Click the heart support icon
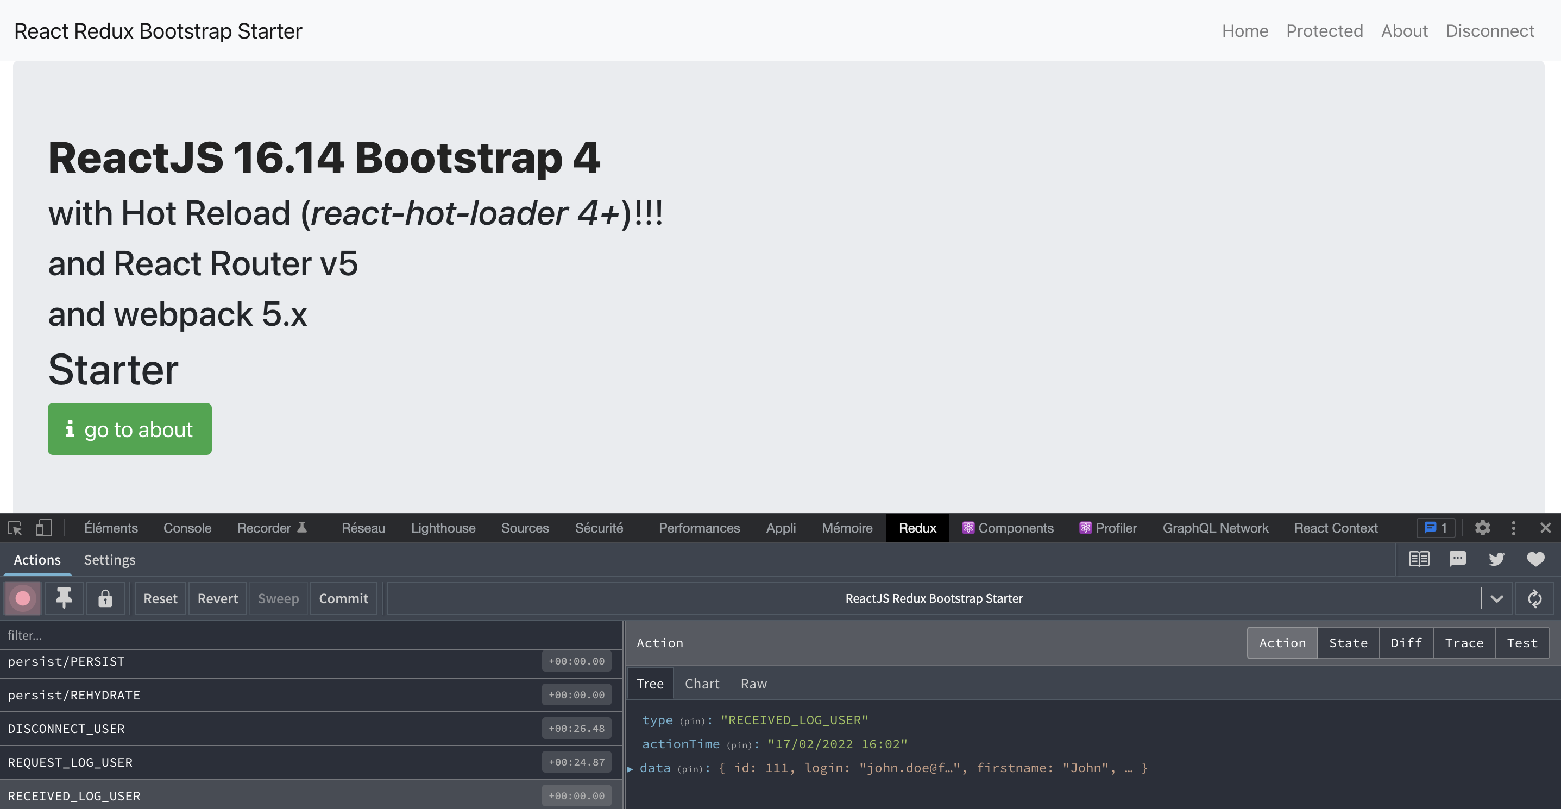Viewport: 1561px width, 809px height. [x=1535, y=559]
